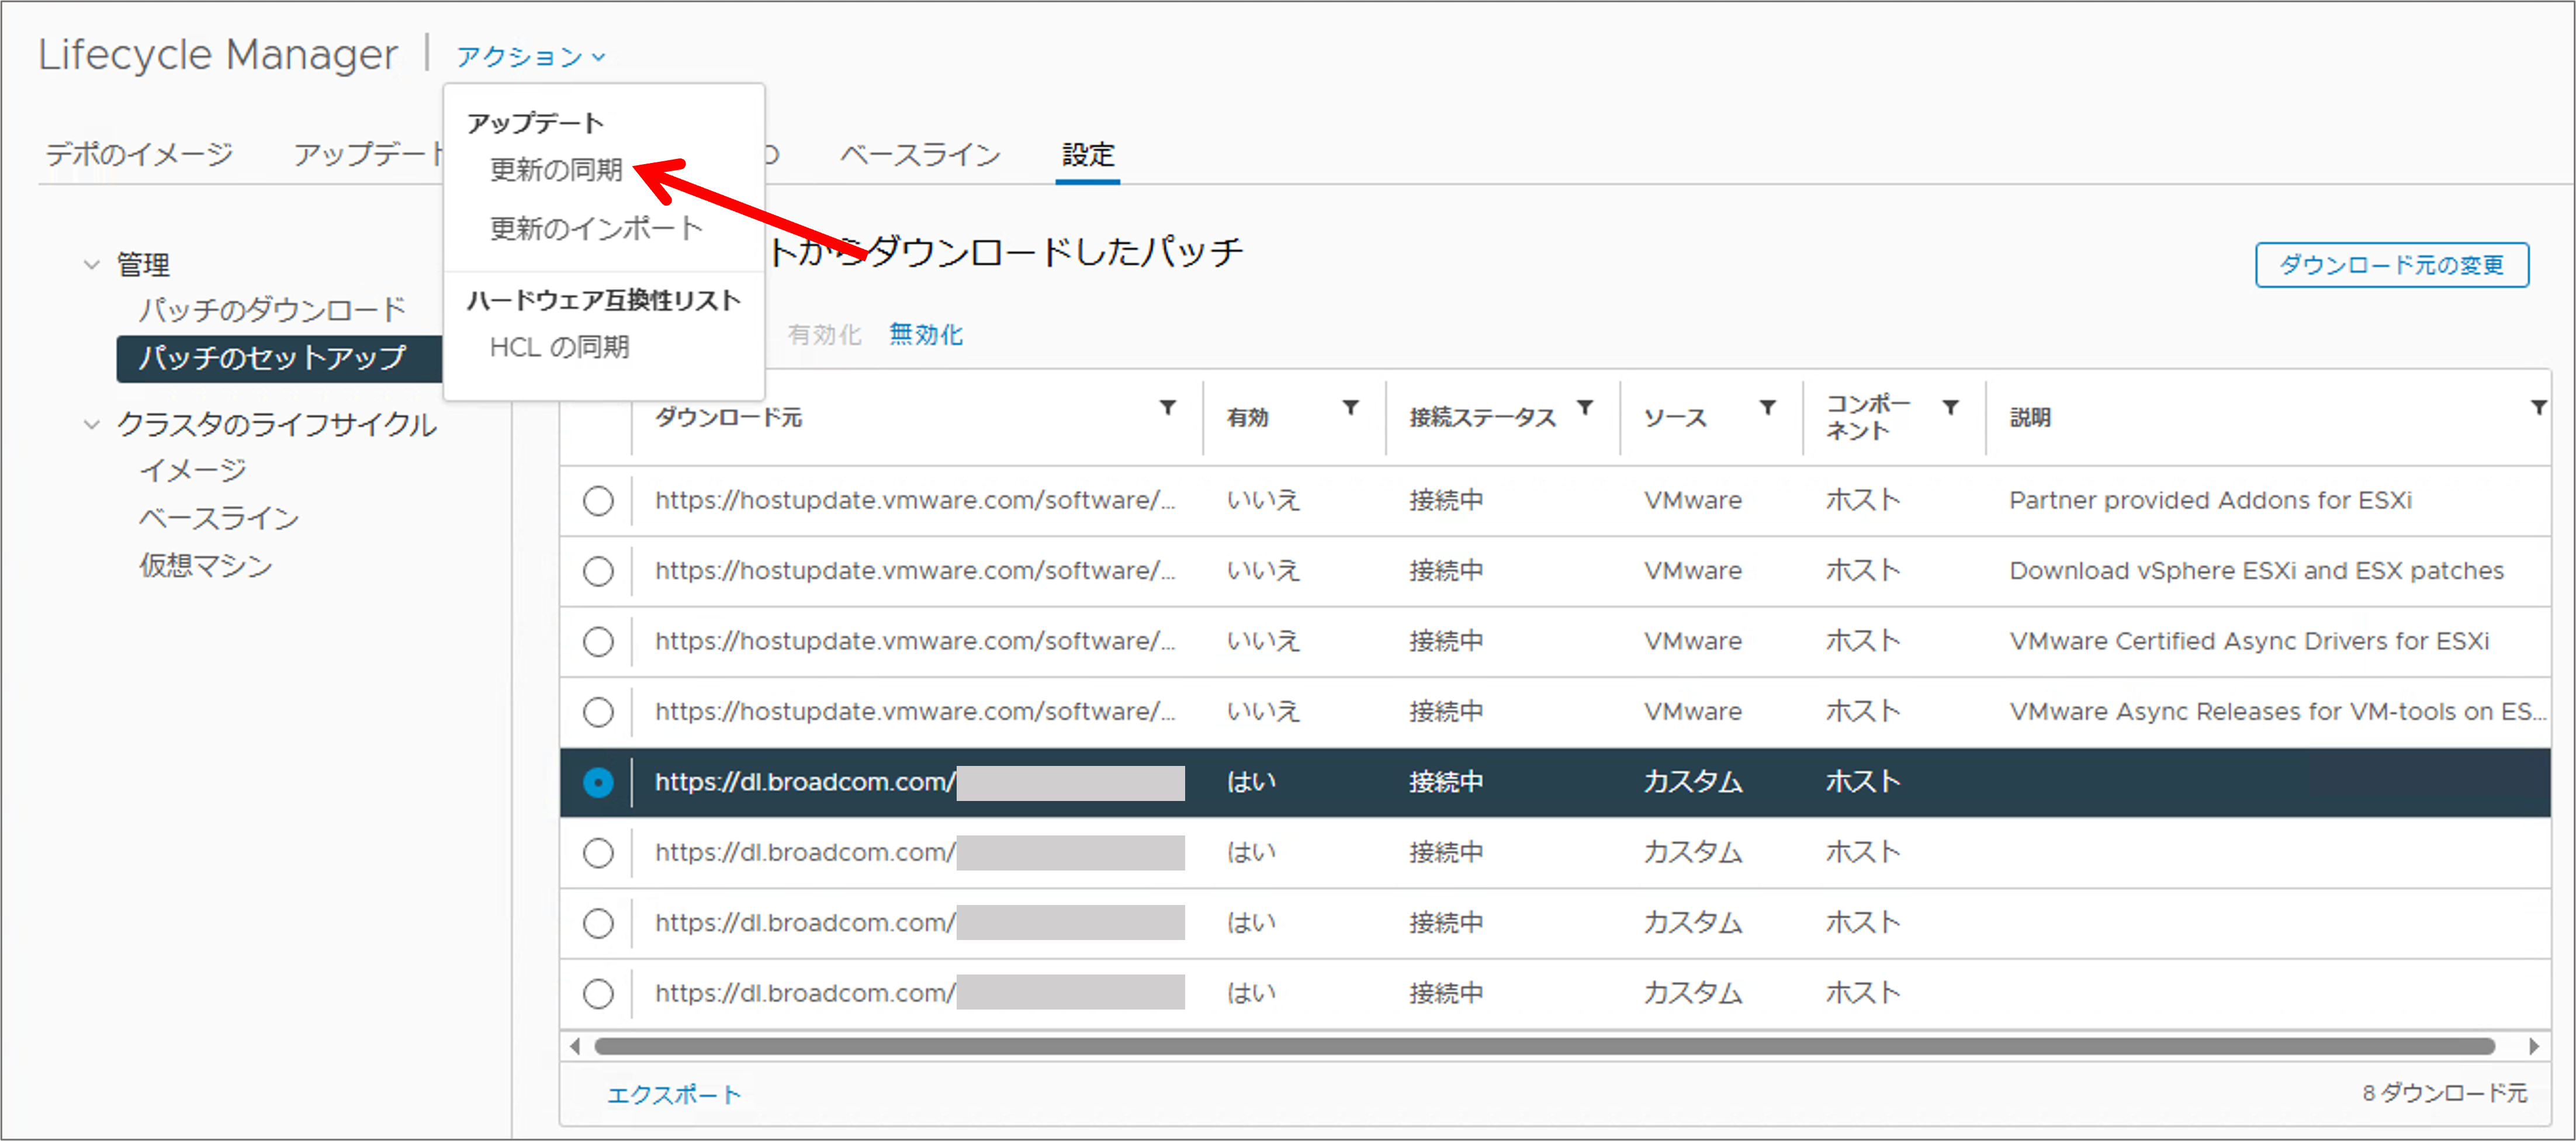2576x1141 pixels.
Task: Filter the コンポーネント column
Action: [1950, 408]
